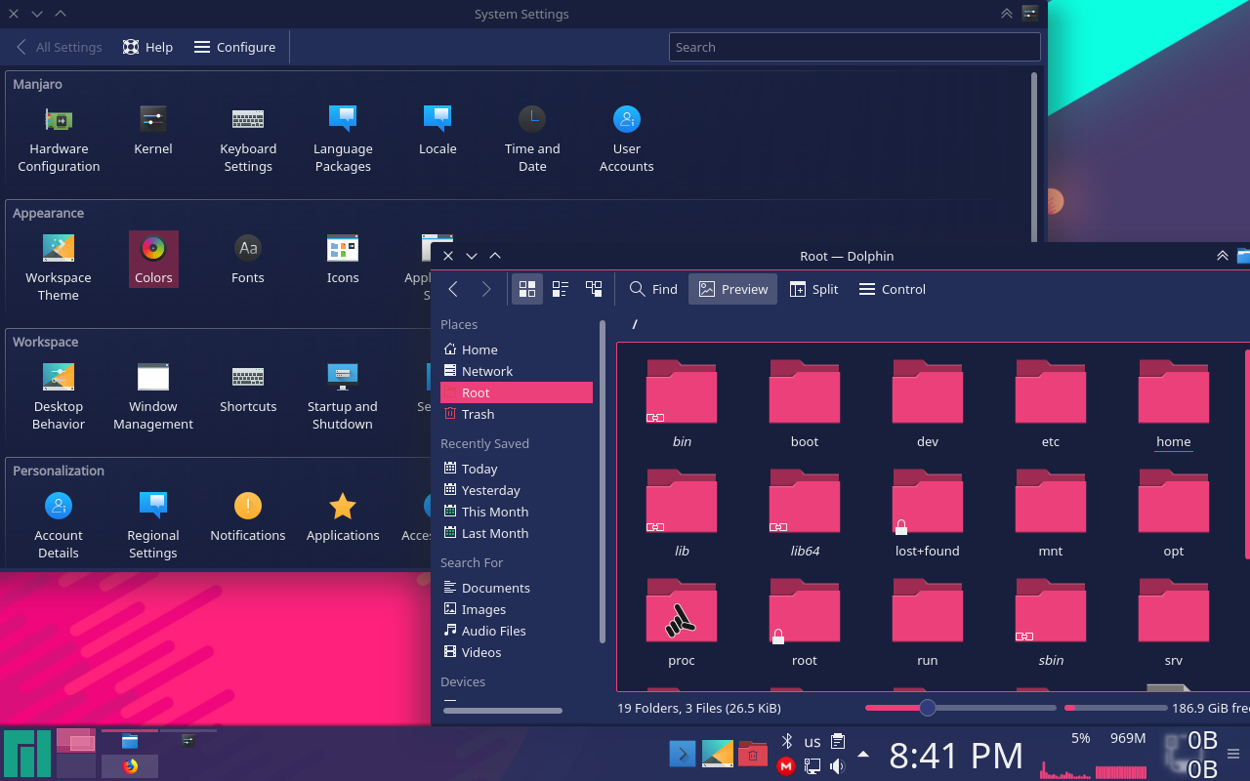This screenshot has width=1250, height=781.
Task: Search for Documents in Places panel
Action: (x=517, y=588)
